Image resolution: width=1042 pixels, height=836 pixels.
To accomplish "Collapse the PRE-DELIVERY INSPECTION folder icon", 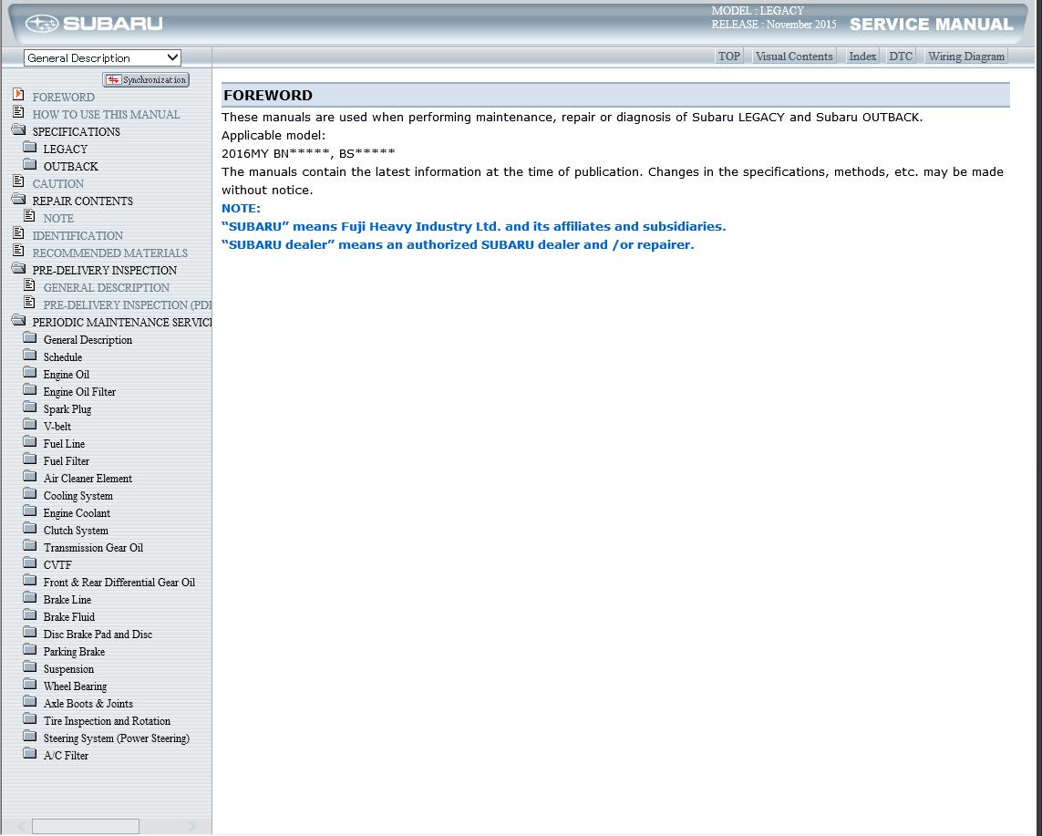I will (18, 267).
